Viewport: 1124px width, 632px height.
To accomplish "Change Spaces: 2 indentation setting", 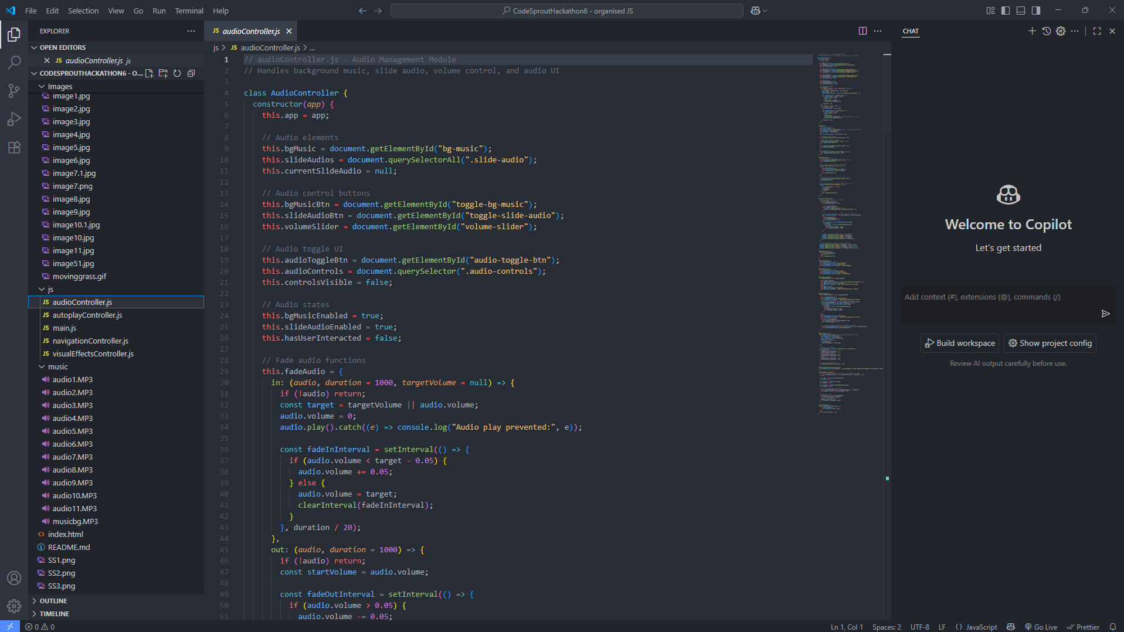I will [887, 627].
